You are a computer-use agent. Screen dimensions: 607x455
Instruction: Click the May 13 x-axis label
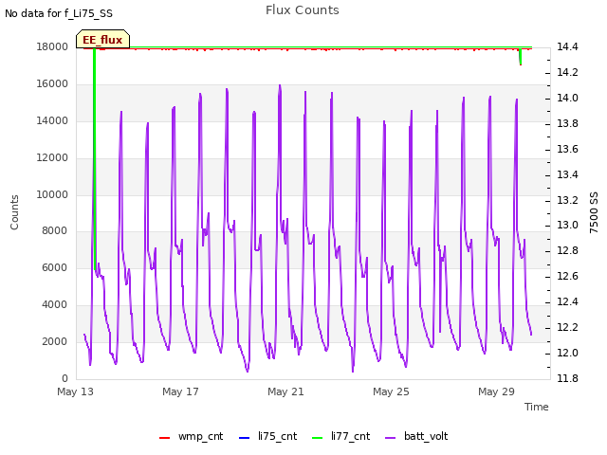pos(76,391)
